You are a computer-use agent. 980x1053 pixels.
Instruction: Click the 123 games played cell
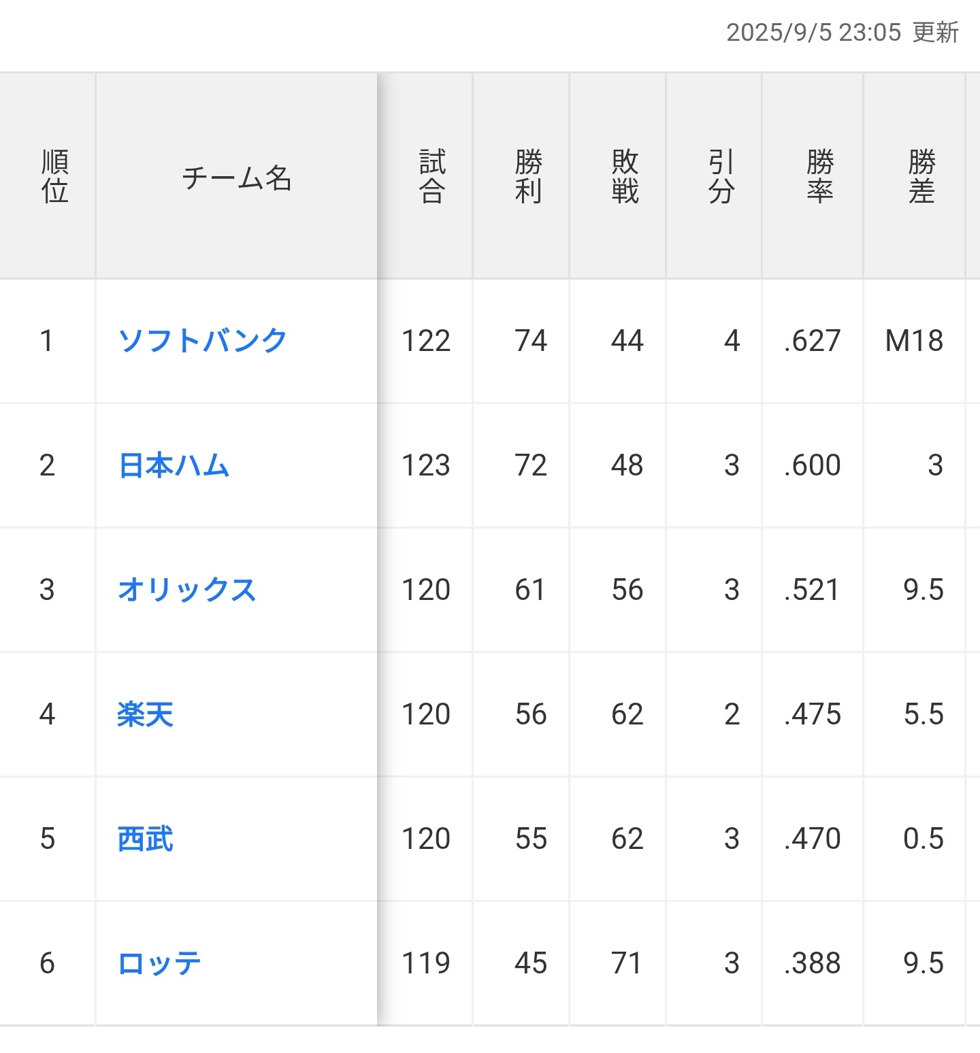[426, 465]
